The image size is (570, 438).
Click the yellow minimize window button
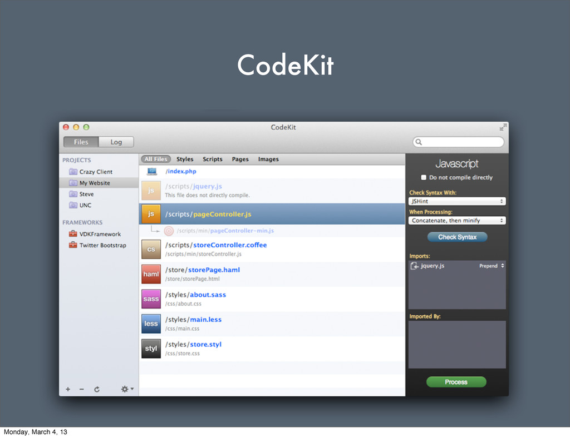[x=76, y=127]
